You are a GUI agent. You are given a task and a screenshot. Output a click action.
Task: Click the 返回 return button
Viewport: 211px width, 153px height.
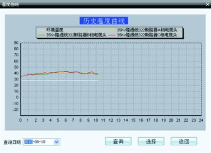pos(184,141)
